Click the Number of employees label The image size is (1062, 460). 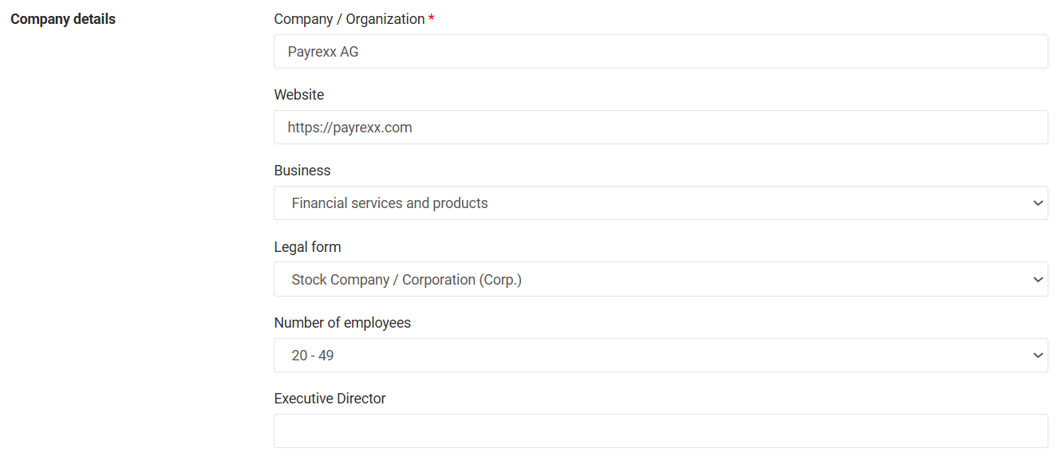pos(342,323)
